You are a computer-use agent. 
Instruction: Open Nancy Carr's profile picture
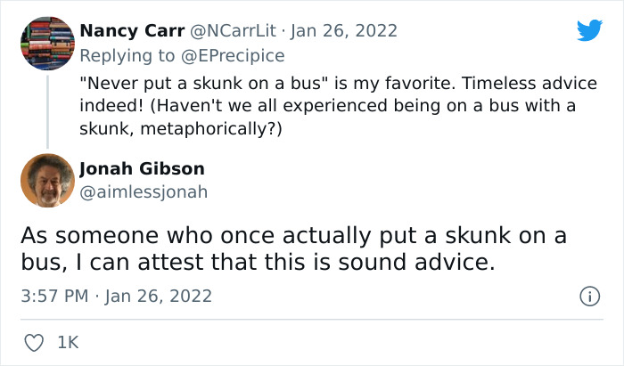pos(47,43)
